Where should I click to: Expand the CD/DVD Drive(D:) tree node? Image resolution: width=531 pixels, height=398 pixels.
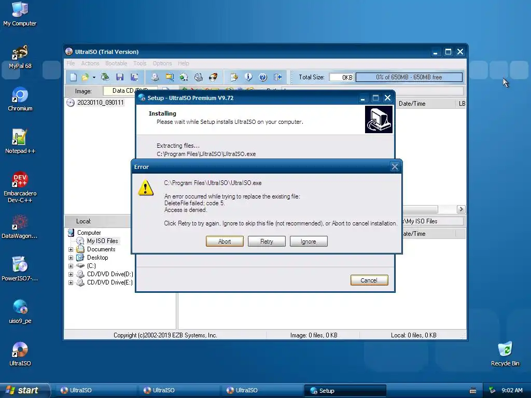[x=71, y=274]
